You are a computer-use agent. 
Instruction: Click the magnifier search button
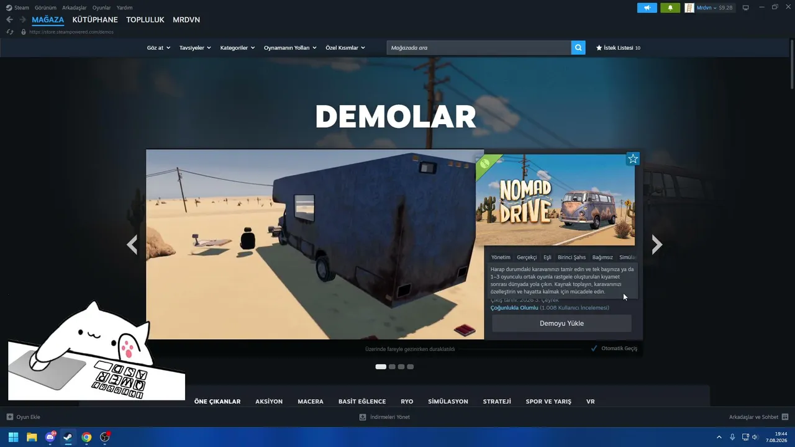tap(578, 48)
